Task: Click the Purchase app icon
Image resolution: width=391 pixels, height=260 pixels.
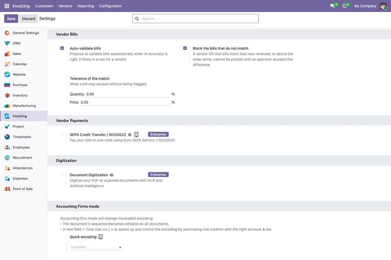Action: tap(7, 85)
